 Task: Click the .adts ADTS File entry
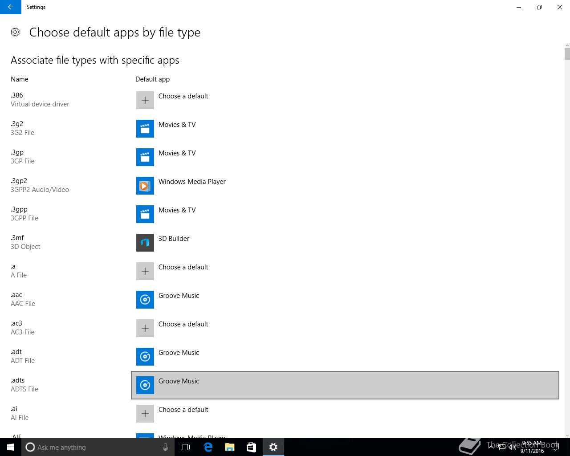click(x=24, y=385)
